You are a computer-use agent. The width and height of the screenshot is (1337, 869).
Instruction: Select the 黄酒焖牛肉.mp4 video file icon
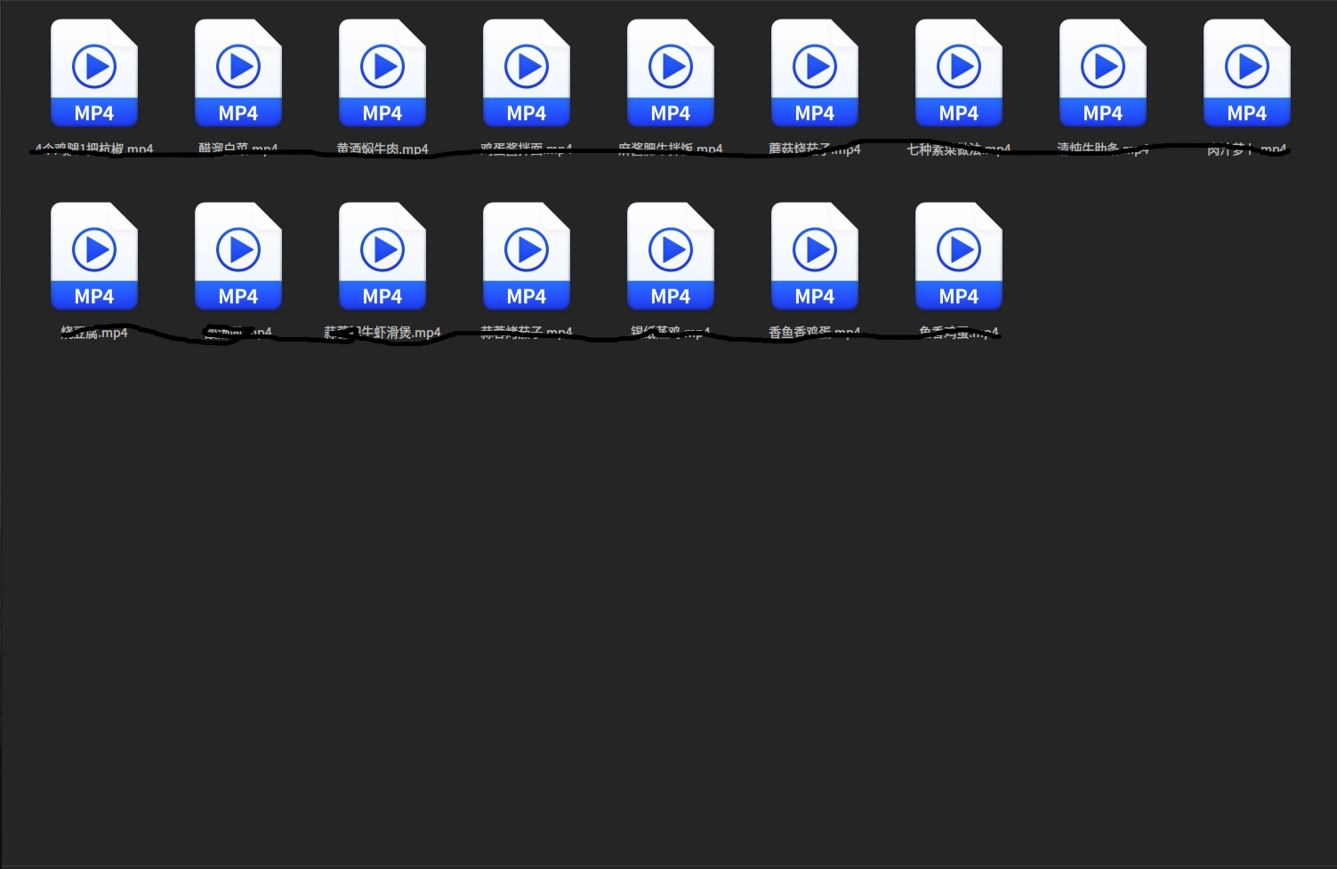click(x=383, y=73)
